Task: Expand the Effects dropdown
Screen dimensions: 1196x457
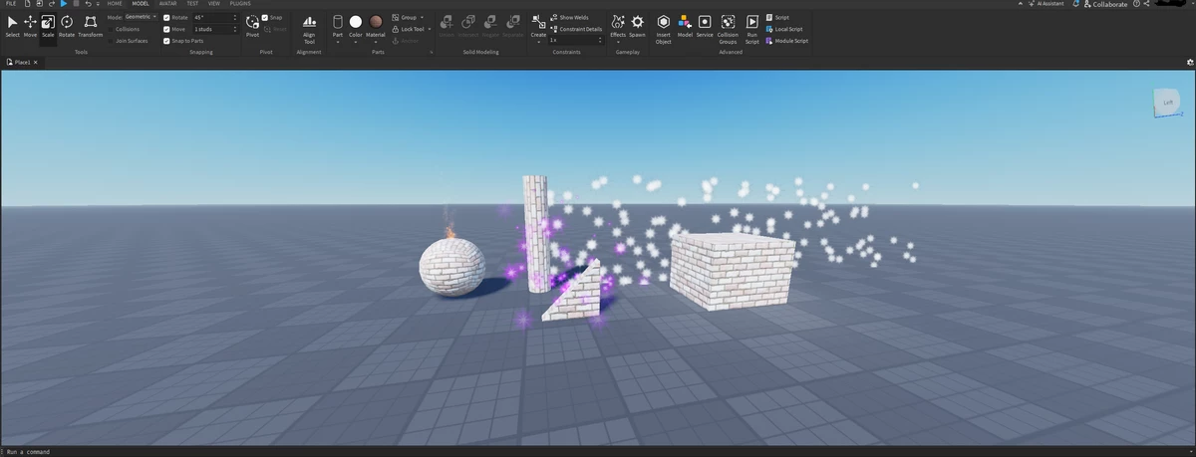Action: click(x=618, y=41)
